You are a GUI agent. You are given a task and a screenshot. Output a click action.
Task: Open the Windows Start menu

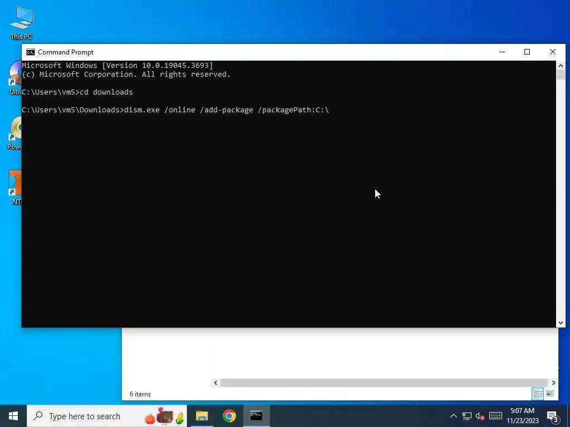pyautogui.click(x=13, y=416)
